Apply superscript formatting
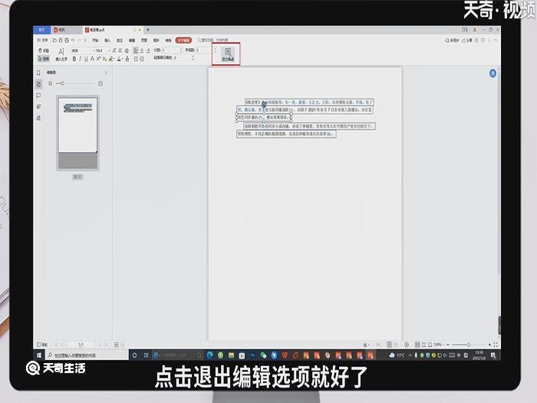This screenshot has height=403, width=537. click(98, 59)
